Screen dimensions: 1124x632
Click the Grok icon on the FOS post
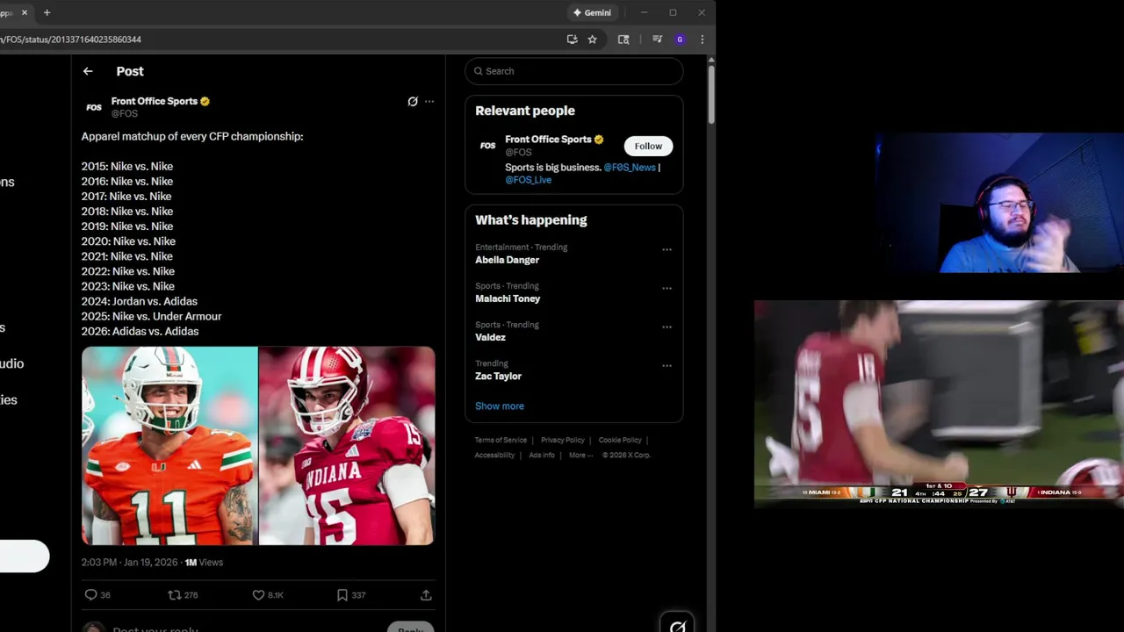coord(413,102)
